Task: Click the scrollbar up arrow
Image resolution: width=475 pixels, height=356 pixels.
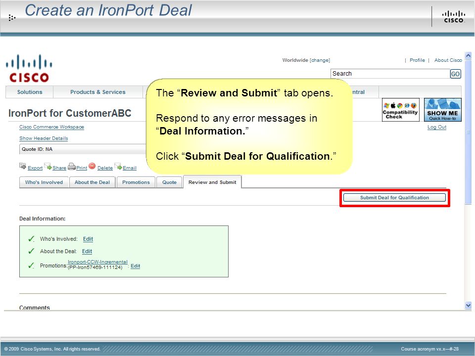Action: click(x=468, y=56)
